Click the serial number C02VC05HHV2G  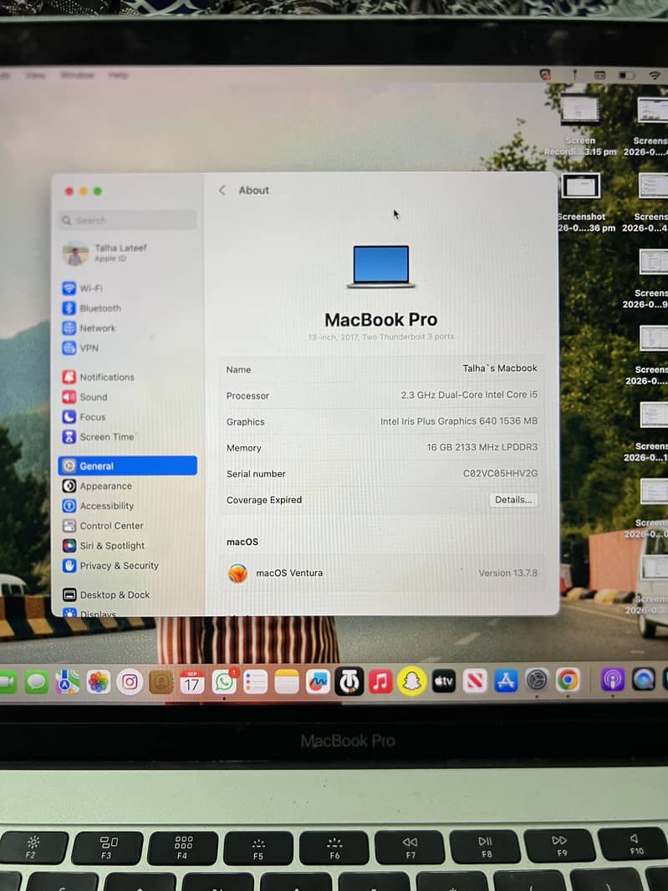click(x=500, y=473)
